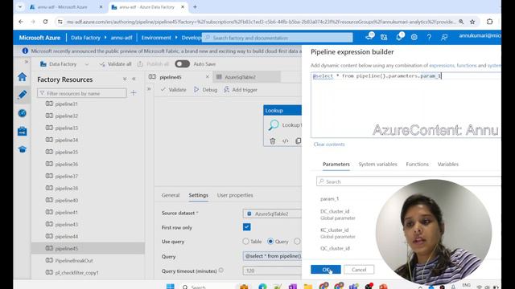
Task: Open browser tab list dropdown arrow
Action: 19,7
